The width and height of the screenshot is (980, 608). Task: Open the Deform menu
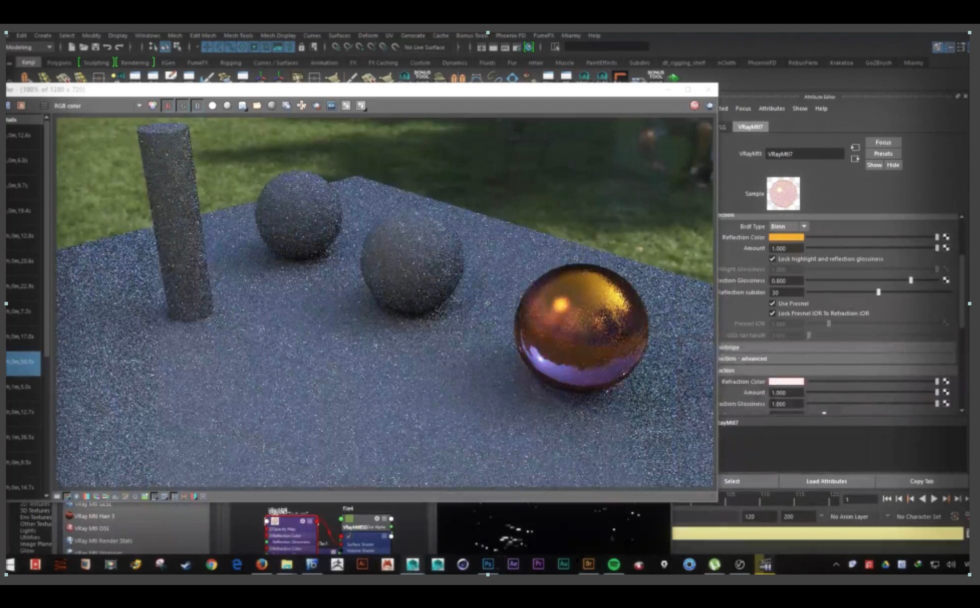[x=368, y=36]
